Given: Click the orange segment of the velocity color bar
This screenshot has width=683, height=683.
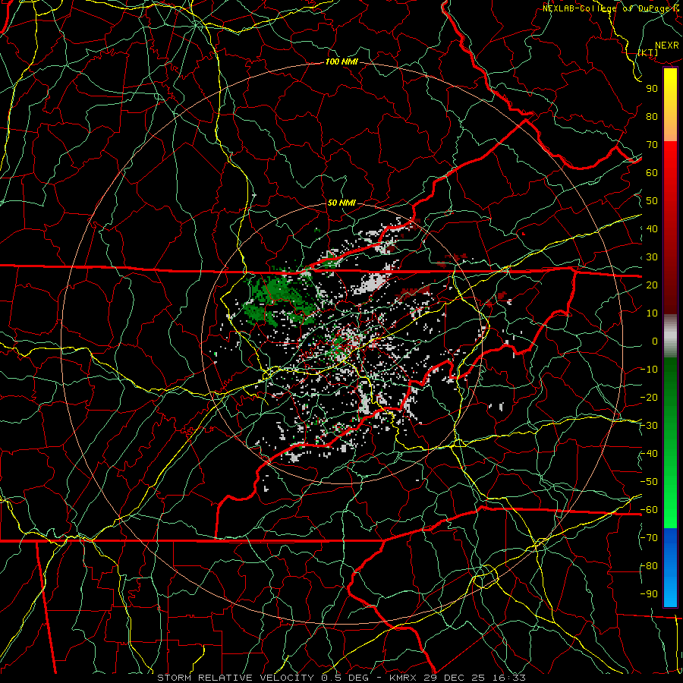Looking at the screenshot, I should click(x=670, y=128).
